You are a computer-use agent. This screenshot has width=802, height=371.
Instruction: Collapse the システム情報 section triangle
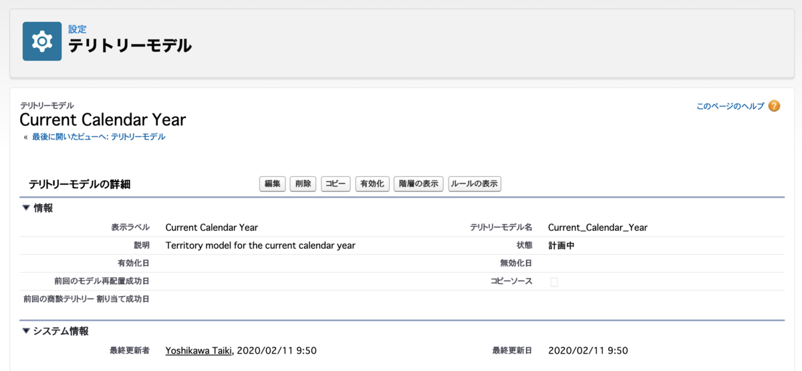(x=26, y=331)
